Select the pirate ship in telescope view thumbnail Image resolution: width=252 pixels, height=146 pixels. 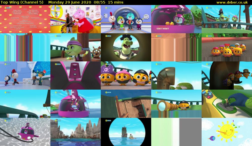126,132
